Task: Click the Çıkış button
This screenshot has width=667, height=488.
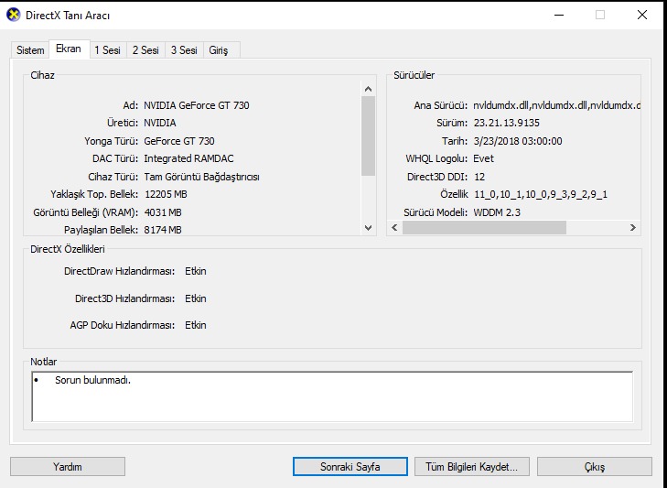Action: point(594,467)
